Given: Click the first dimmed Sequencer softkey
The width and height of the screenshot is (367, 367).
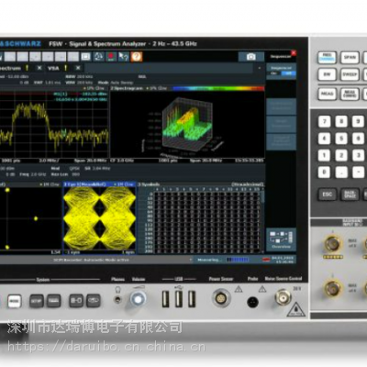Looking at the screenshot, I should (x=281, y=106).
